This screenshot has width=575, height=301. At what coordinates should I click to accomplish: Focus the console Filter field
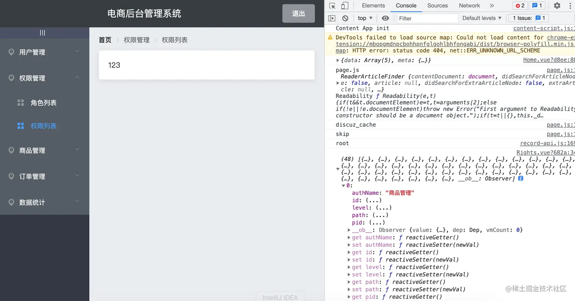point(428,18)
